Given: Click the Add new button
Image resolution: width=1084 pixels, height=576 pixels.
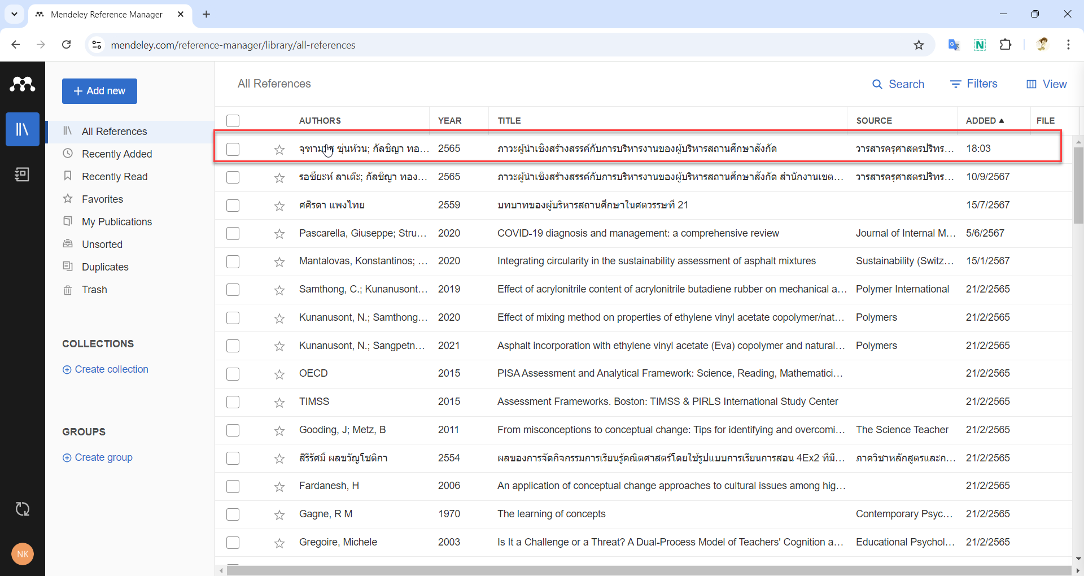Looking at the screenshot, I should tap(99, 91).
